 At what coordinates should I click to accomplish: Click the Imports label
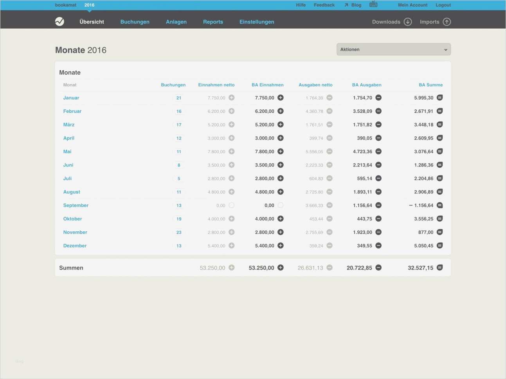point(430,22)
